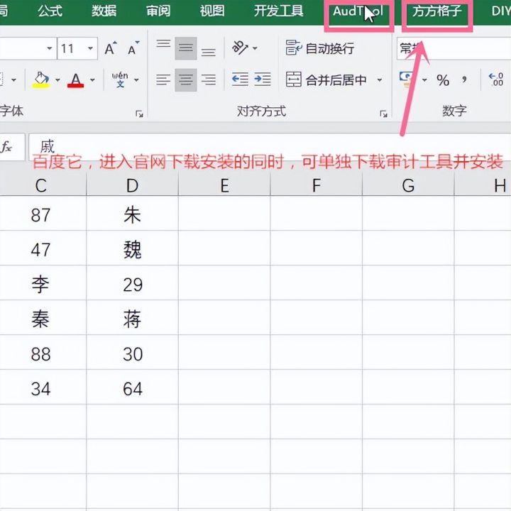Image resolution: width=511 pixels, height=511 pixels.
Task: Open the 数据 tab
Action: (x=104, y=11)
